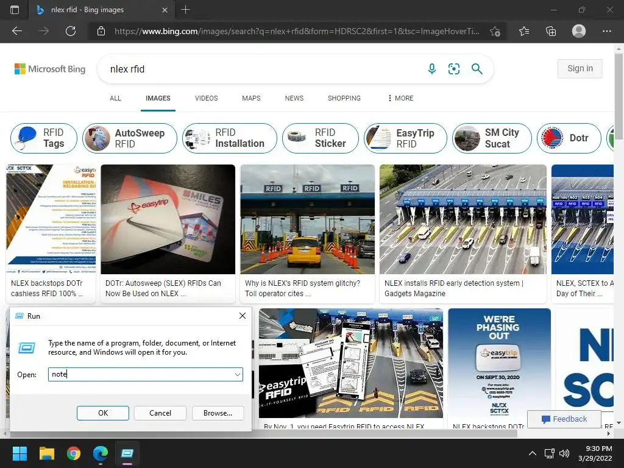Select the AutoSweep RFID chip
The width and height of the screenshot is (624, 468).
(130, 138)
